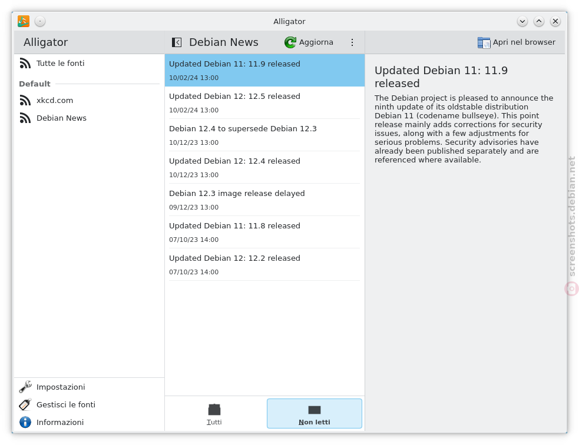Open 'Debian 12.4 to supersede Debian 12.3'

(x=264, y=135)
